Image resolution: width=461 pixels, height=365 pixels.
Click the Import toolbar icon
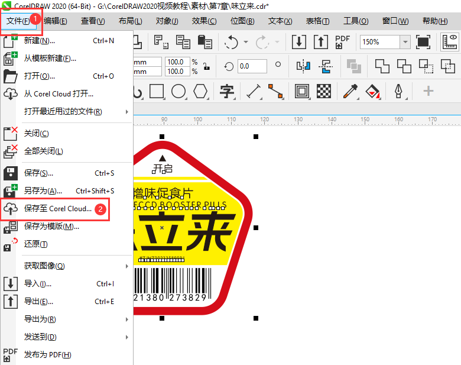299,42
